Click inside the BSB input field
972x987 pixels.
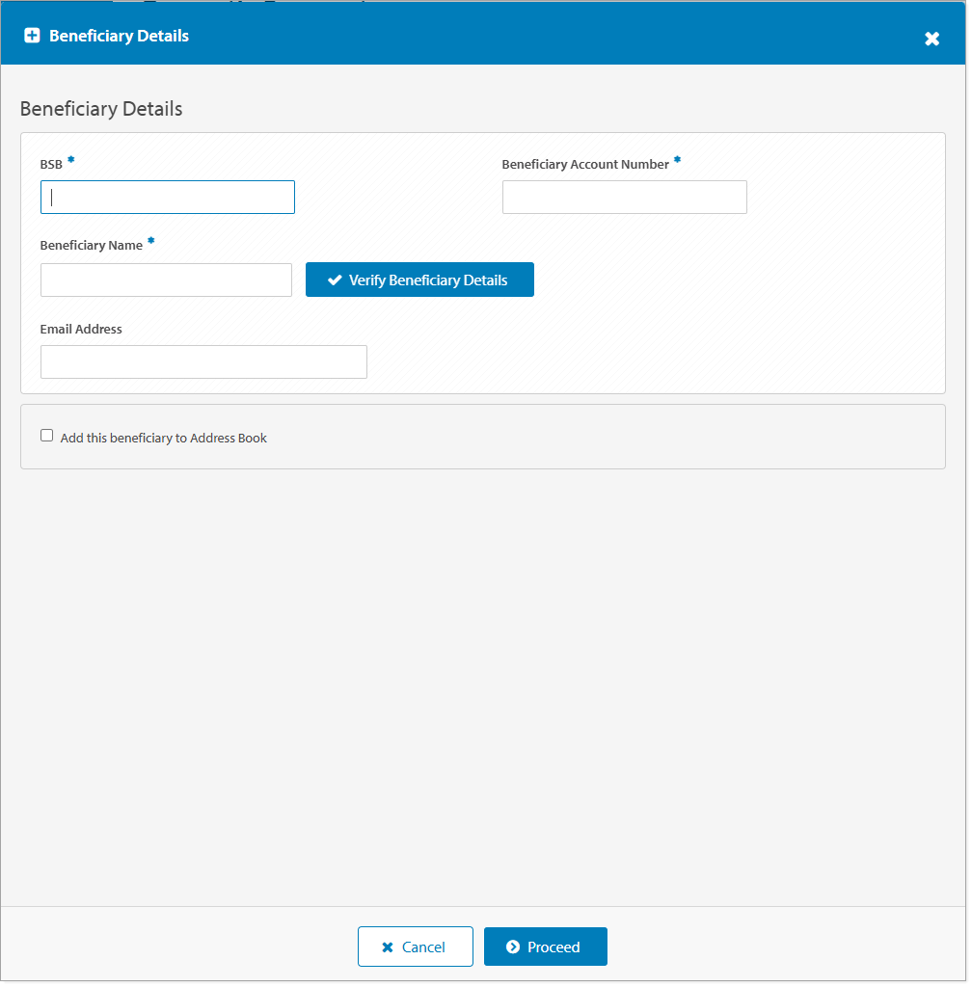point(167,197)
